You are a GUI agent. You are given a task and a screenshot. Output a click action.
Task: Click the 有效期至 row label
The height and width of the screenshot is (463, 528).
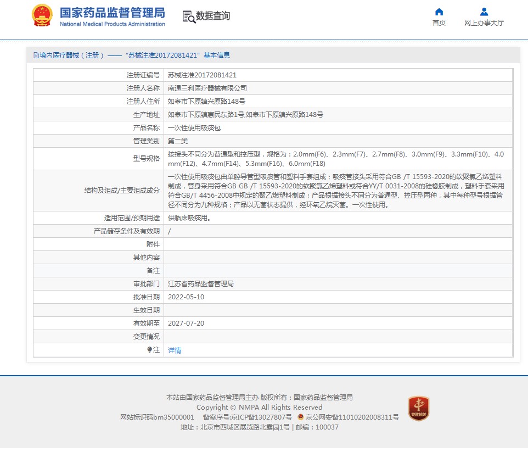click(x=147, y=323)
